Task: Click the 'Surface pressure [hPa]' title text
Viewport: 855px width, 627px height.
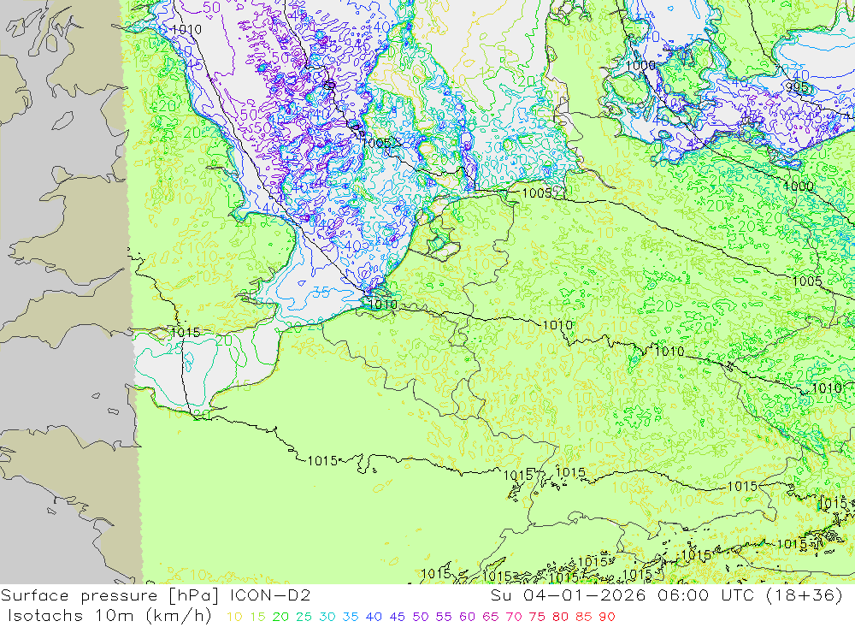Action: 109,595
